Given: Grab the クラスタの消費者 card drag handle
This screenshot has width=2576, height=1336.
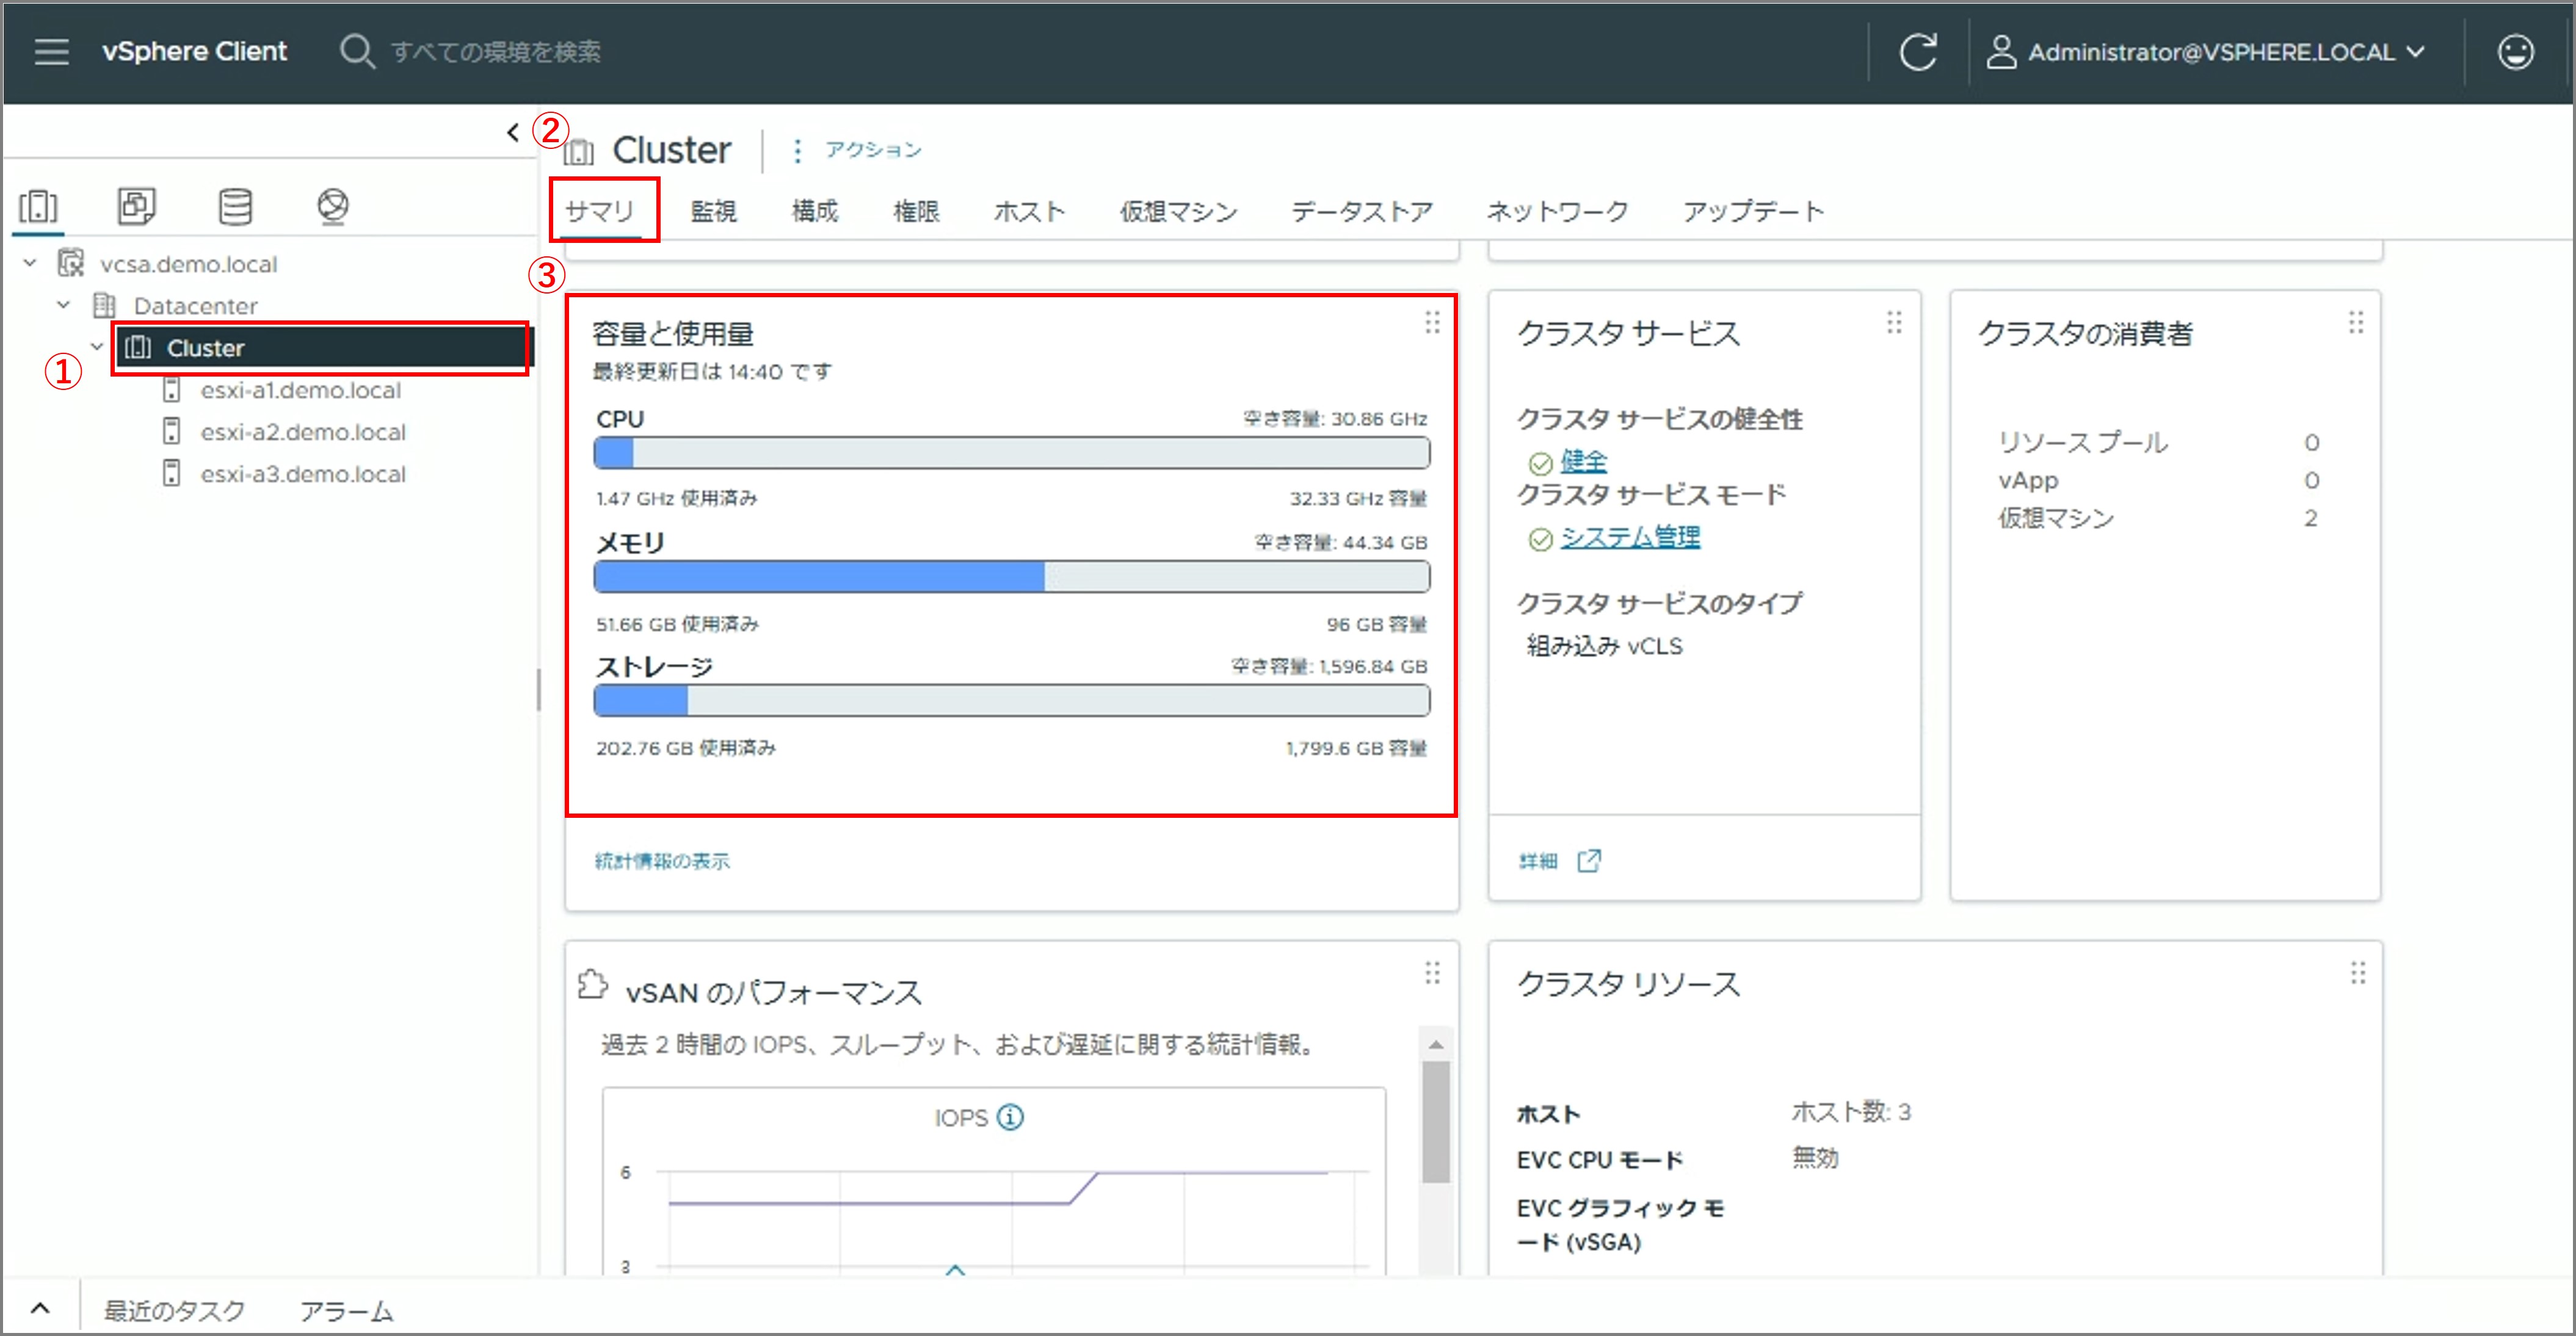Looking at the screenshot, I should pyautogui.click(x=2356, y=323).
